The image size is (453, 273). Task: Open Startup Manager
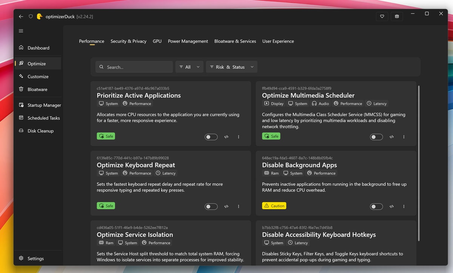pos(38,105)
